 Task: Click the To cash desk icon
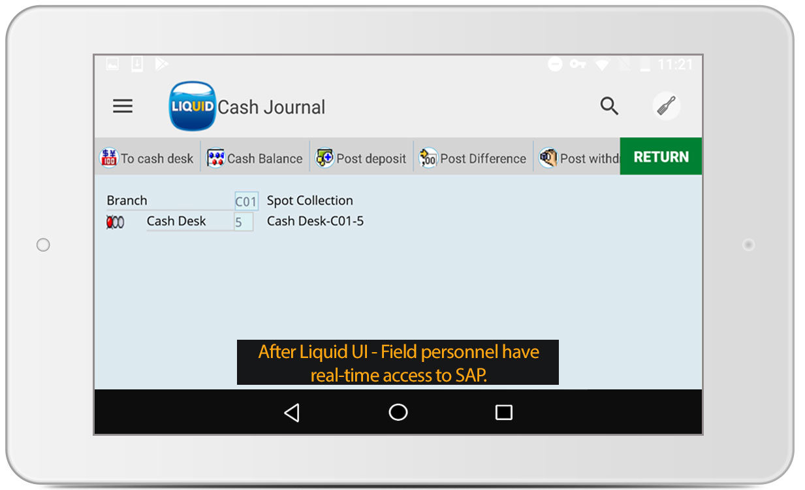click(x=108, y=158)
